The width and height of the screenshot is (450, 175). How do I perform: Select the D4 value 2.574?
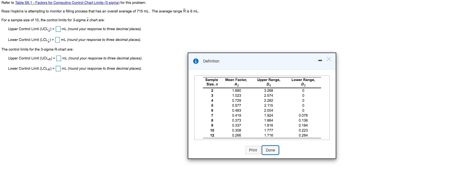tap(268, 96)
